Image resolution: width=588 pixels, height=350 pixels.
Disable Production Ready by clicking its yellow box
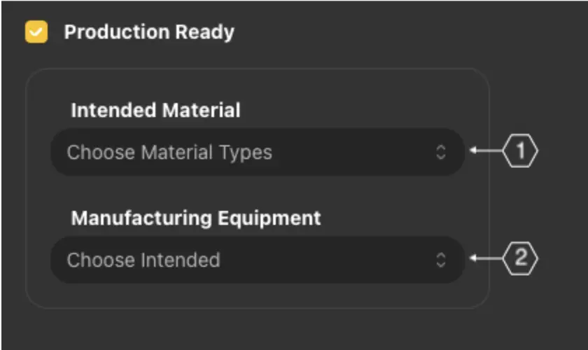coord(36,32)
